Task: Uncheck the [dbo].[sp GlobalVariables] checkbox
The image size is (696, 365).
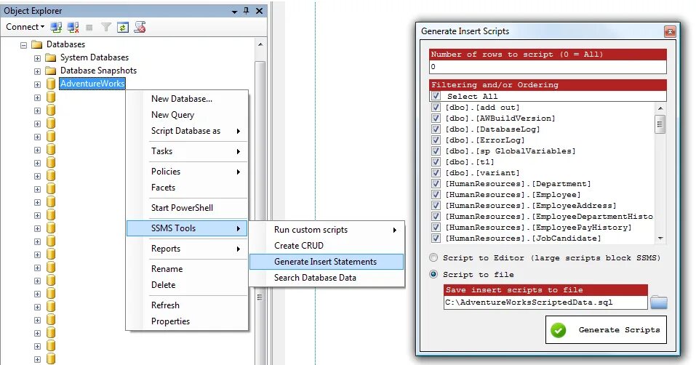Action: tap(436, 151)
